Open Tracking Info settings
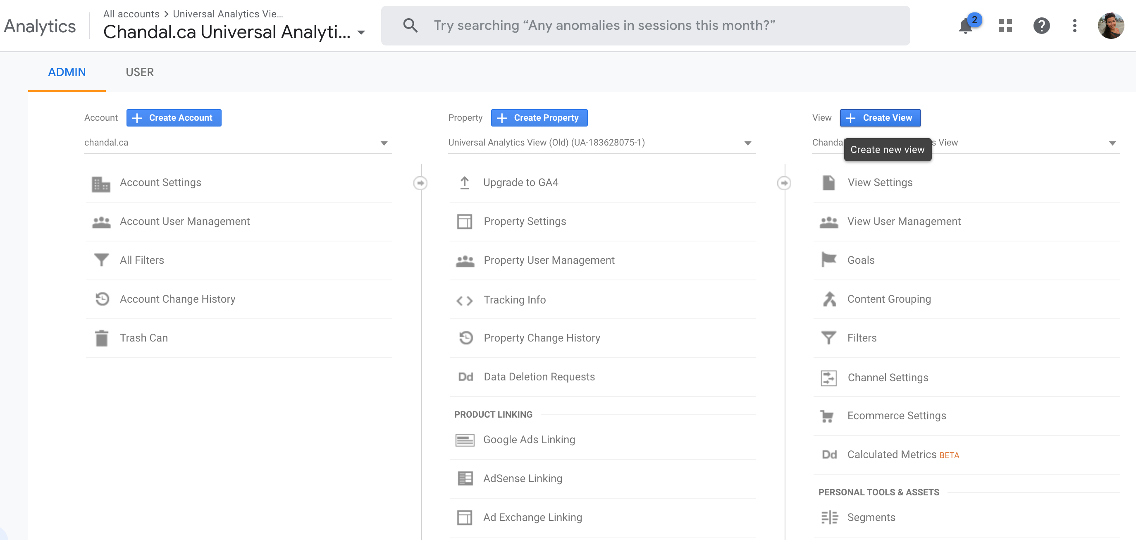The height and width of the screenshot is (540, 1136). 514,299
